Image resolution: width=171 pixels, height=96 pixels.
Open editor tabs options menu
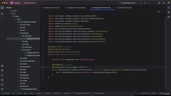164,8
